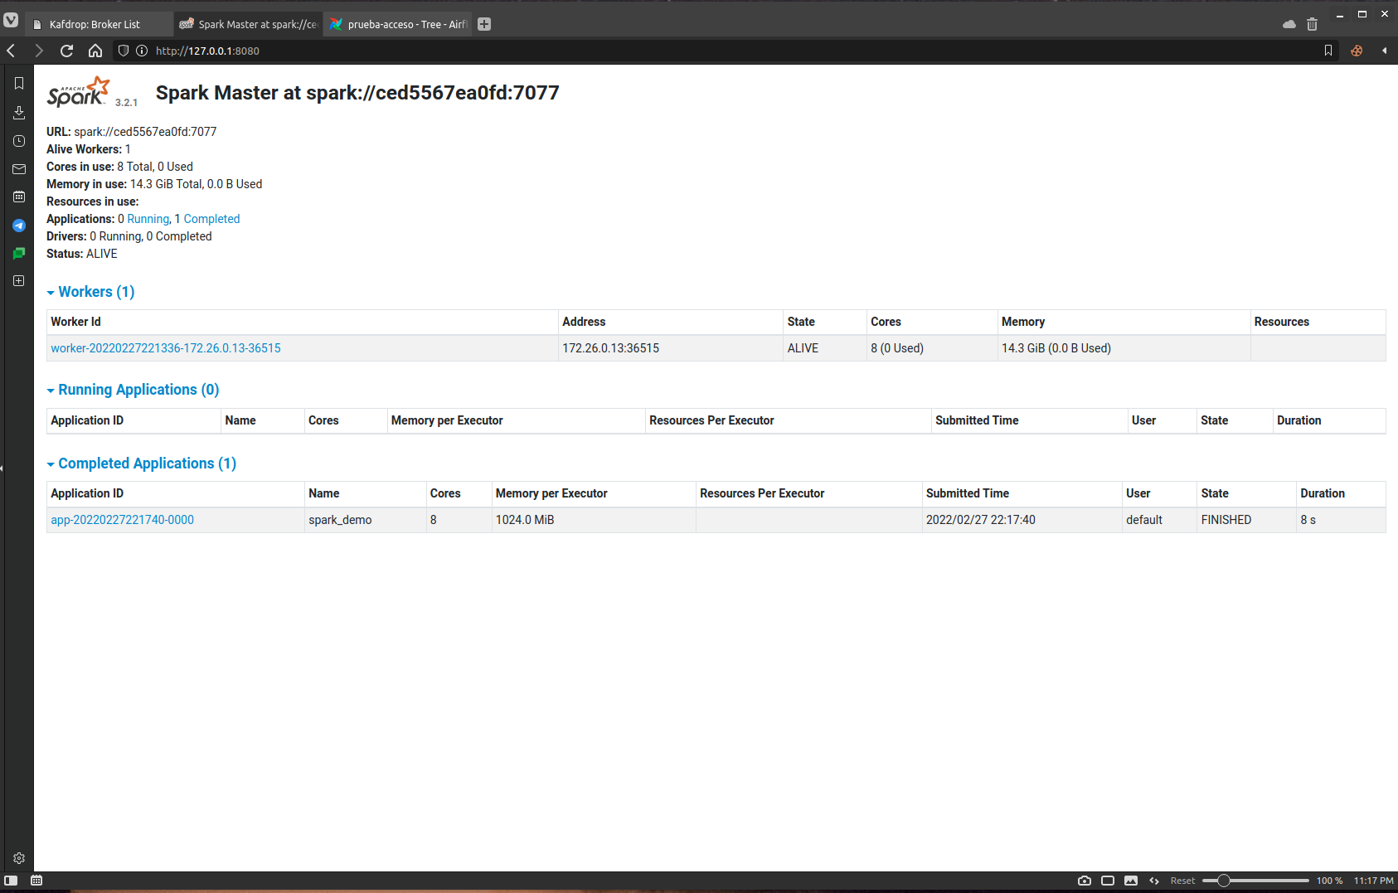Toggle the right side panel arrow
Viewport: 1398px width, 893px height.
click(x=1384, y=51)
